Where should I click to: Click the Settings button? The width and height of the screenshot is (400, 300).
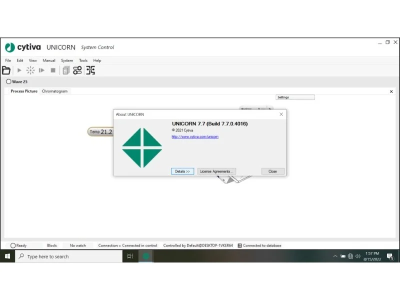295,97
